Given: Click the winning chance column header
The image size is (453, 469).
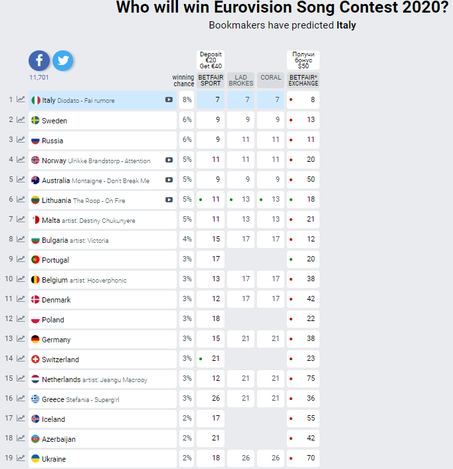Looking at the screenshot, I should pyautogui.click(x=183, y=80).
